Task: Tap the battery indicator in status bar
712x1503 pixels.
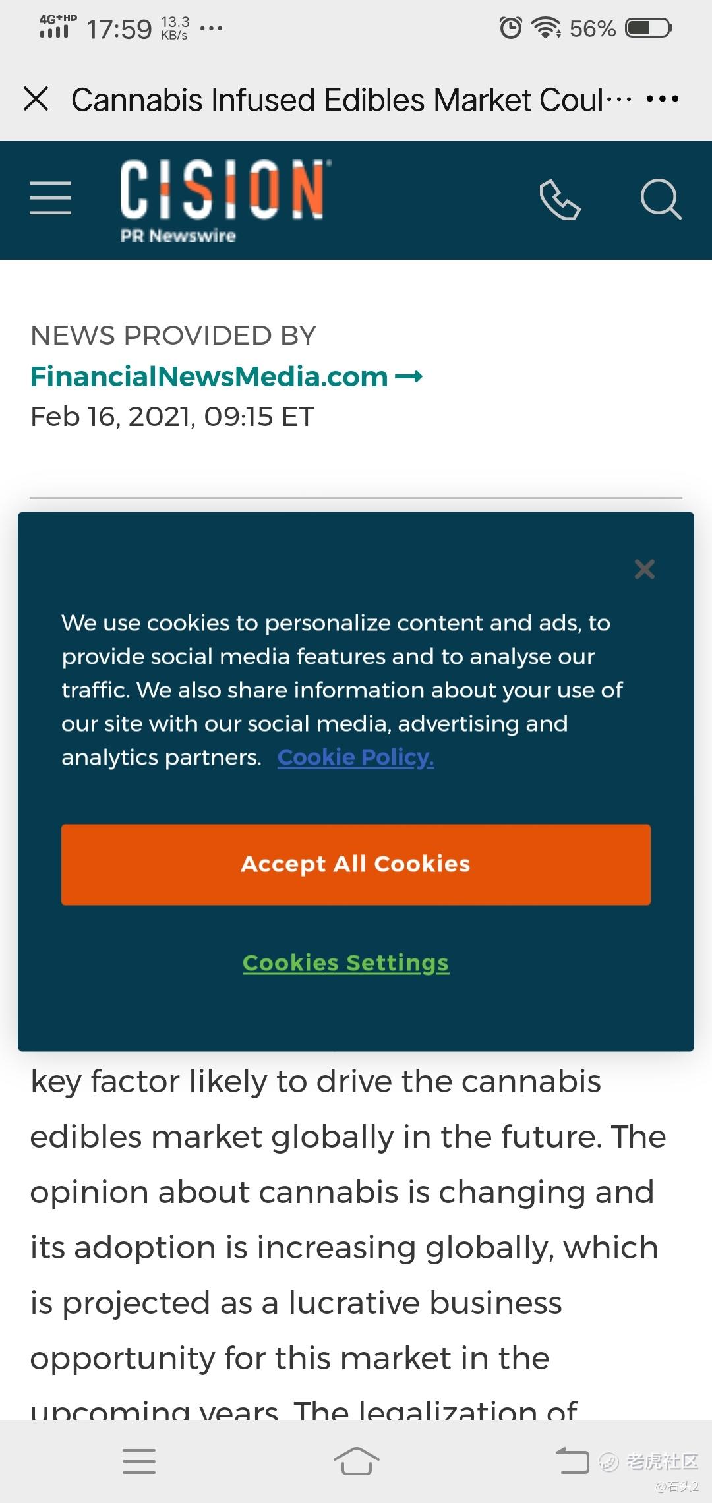Action: (649, 28)
